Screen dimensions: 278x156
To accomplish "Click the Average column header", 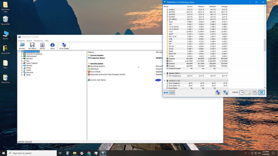I will click(x=222, y=7).
